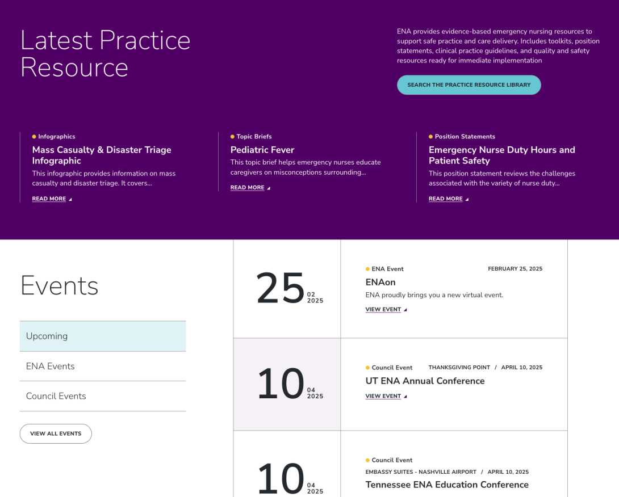
Task: Open Mass Casualty & Disaster Triage Infographic title
Action: (102, 155)
